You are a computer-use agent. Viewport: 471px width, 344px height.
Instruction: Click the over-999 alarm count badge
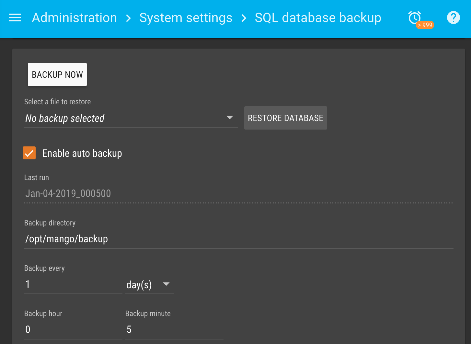click(425, 25)
